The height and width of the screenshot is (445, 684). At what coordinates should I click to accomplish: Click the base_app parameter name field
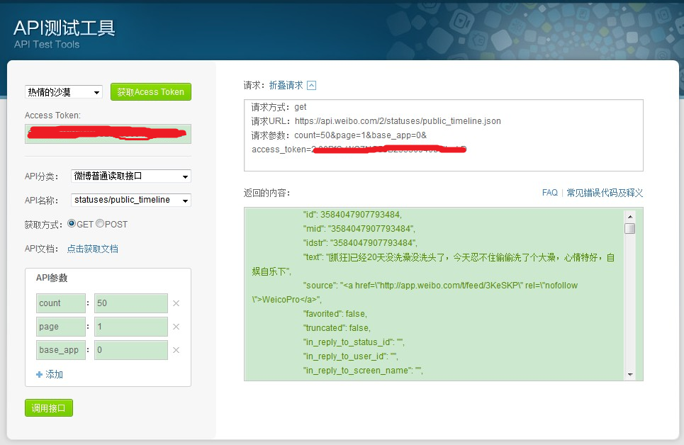[x=61, y=350]
